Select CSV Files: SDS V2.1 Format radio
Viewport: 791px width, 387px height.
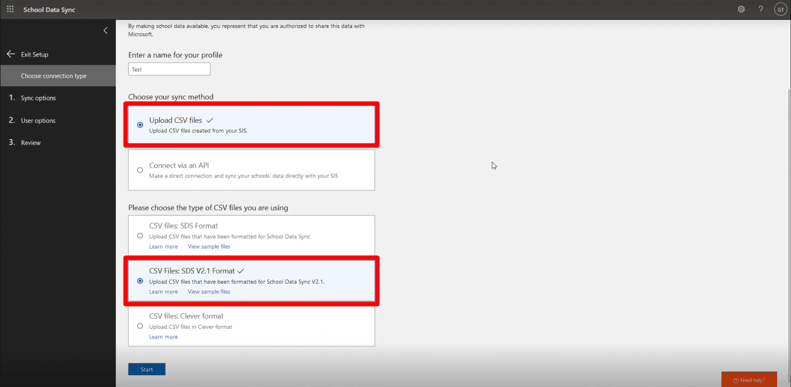point(140,281)
